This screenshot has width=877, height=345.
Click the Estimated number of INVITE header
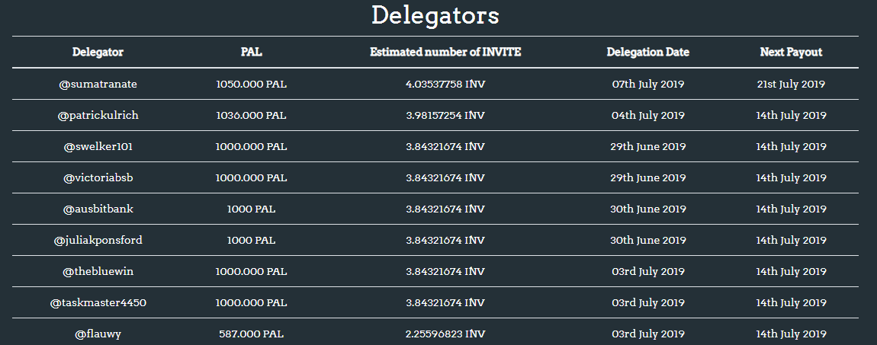(445, 52)
